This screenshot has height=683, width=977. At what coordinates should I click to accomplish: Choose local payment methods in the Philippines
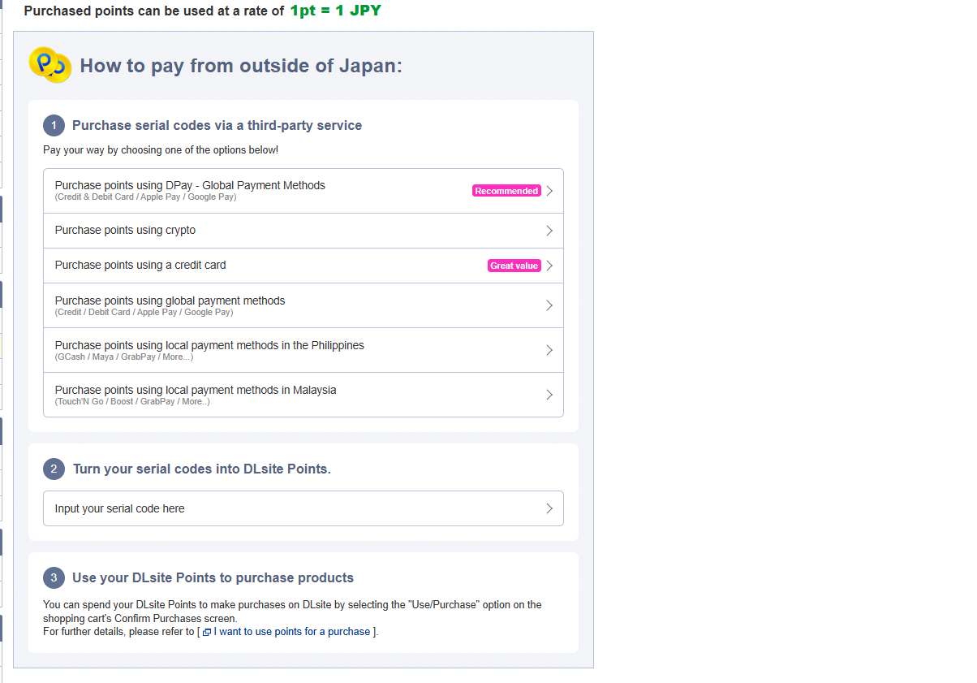pyautogui.click(x=303, y=350)
